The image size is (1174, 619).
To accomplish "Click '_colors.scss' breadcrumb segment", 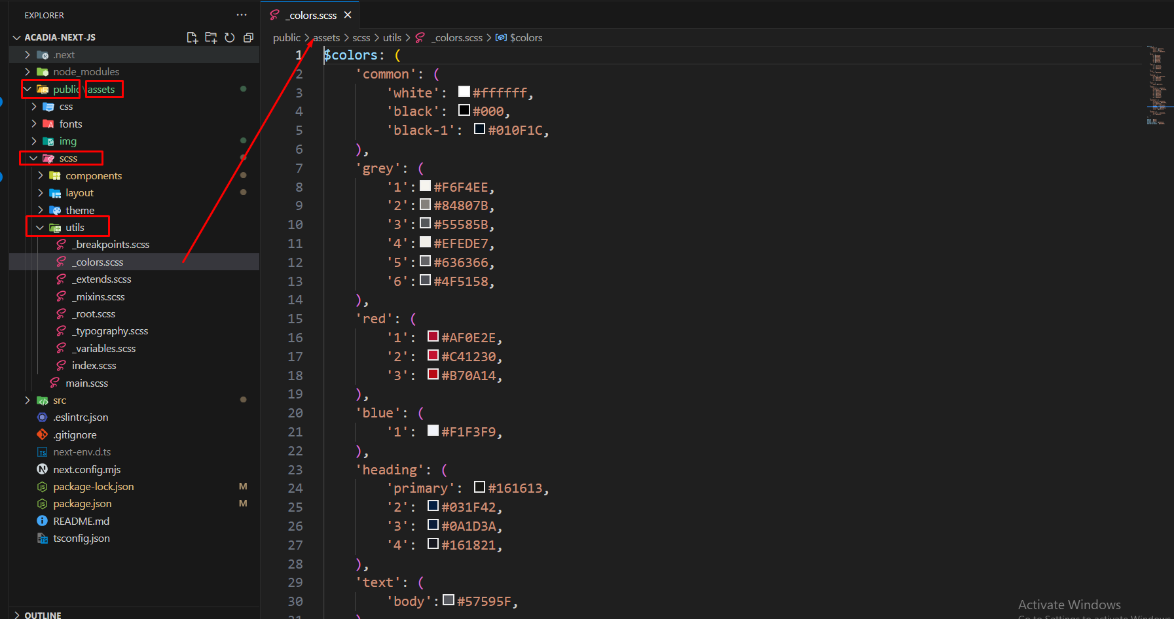I will pyautogui.click(x=456, y=37).
